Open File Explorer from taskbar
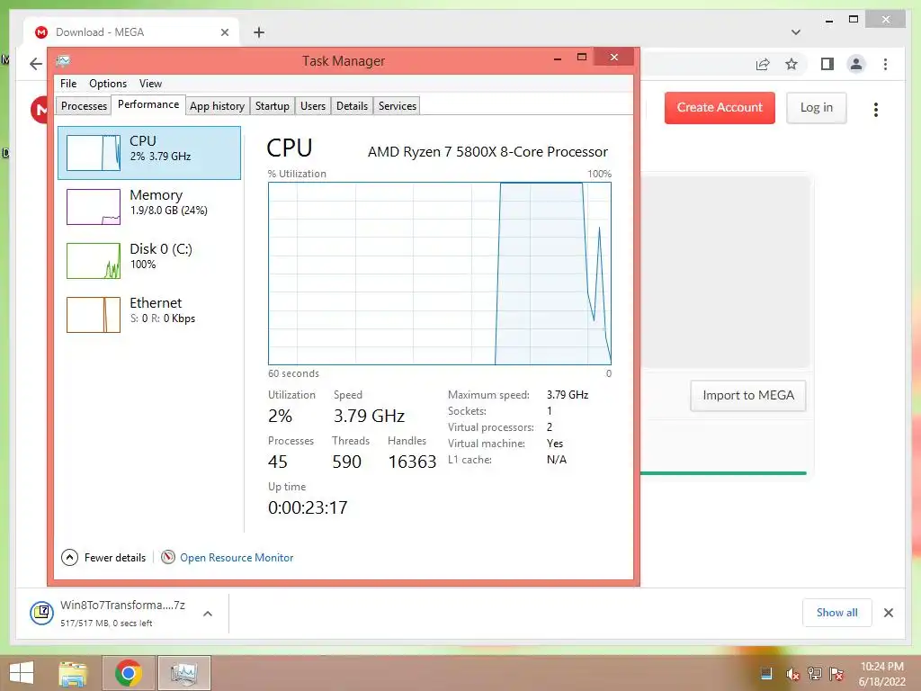Screen dimensions: 921x691 pyautogui.click(x=74, y=673)
